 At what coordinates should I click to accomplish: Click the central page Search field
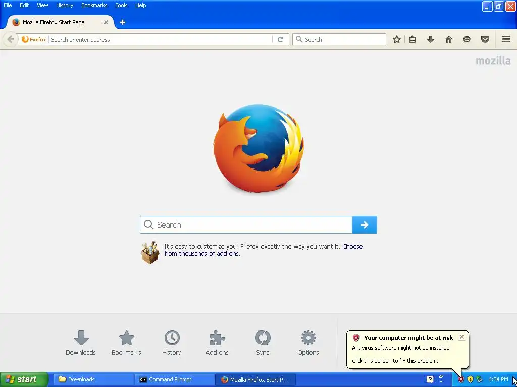[x=246, y=225]
